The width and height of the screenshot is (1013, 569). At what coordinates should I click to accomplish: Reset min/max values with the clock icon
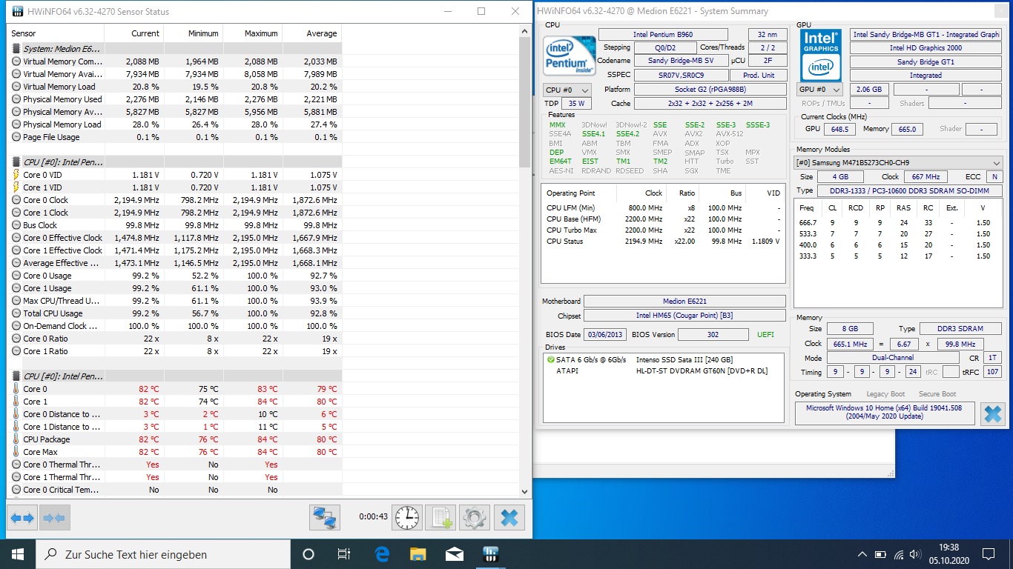[407, 517]
